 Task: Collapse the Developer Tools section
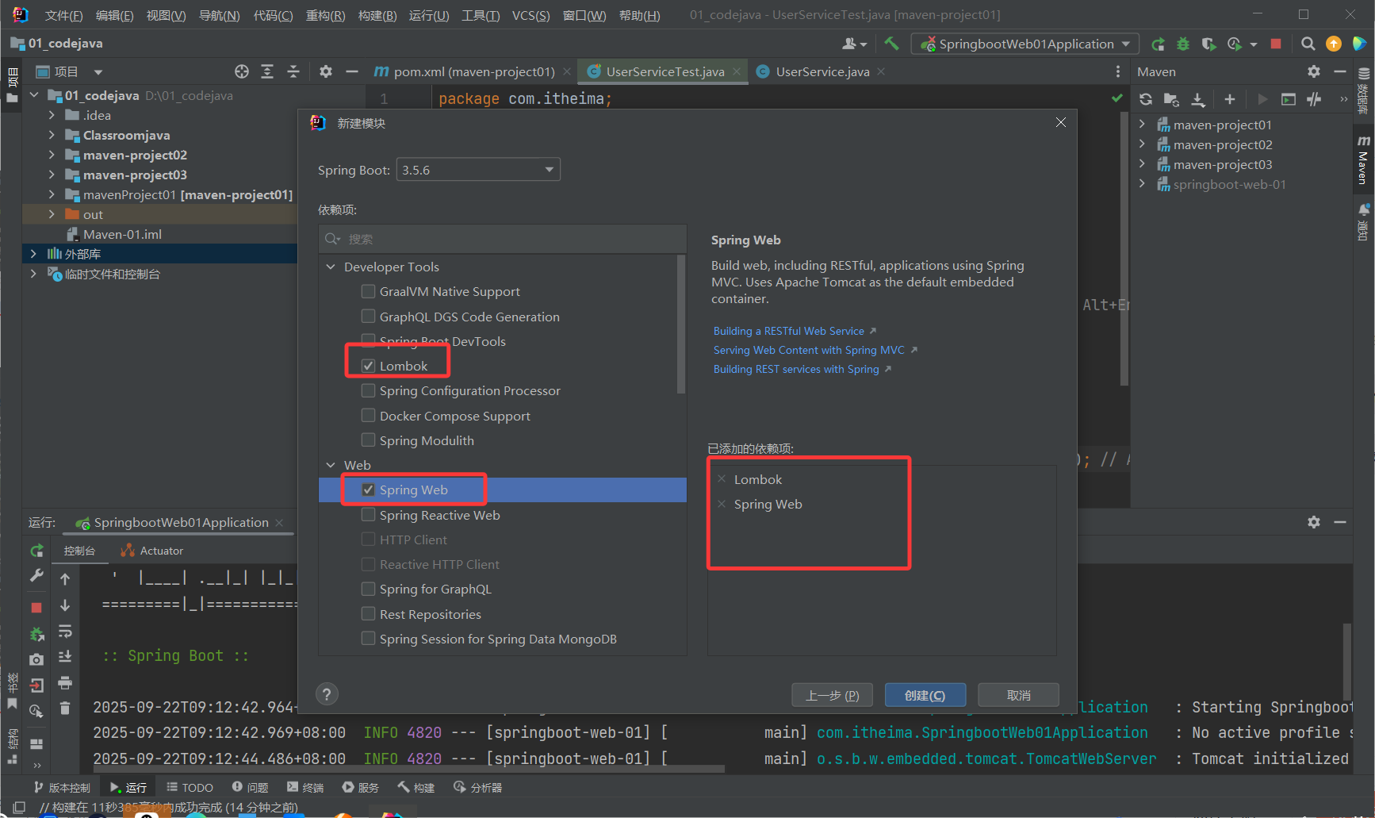[331, 267]
